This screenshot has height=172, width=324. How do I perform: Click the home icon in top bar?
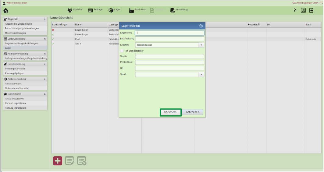(5, 11)
